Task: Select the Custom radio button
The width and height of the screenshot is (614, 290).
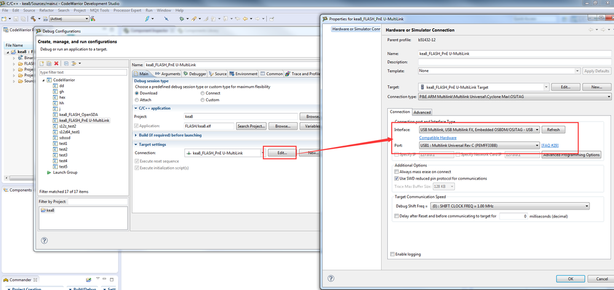Action: point(202,100)
